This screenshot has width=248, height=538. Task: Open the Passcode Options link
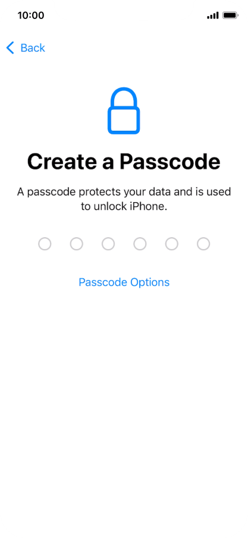tap(124, 282)
